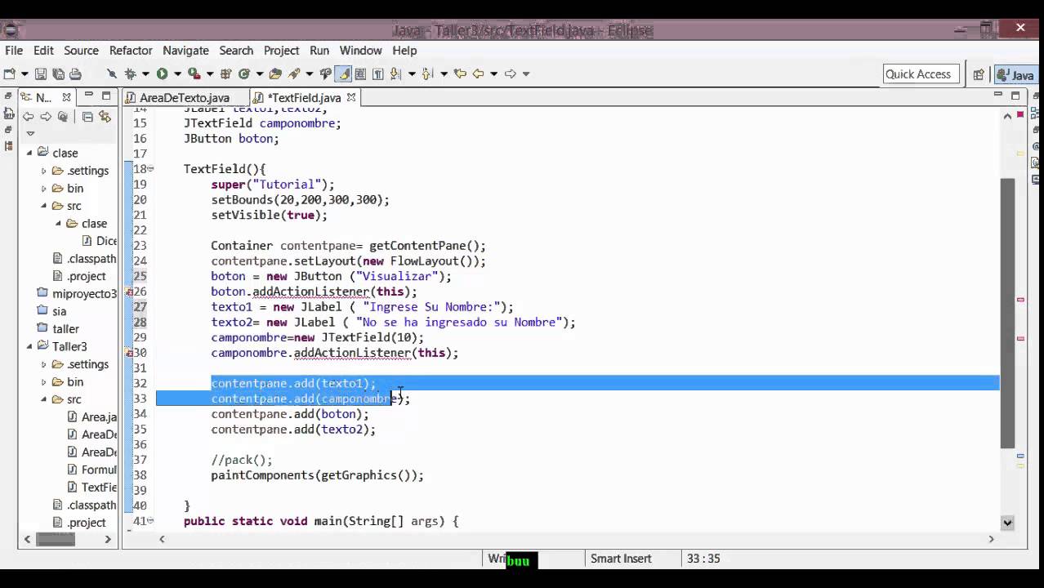Open the Debug configurations dropdown arrow
This screenshot has width=1044, height=588.
click(145, 73)
